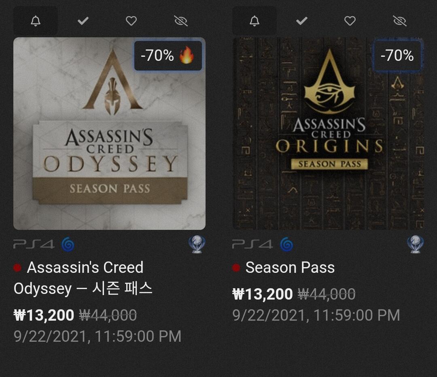Open the Season Pass title link for Origins
The width and height of the screenshot is (437, 377).
coord(290,268)
